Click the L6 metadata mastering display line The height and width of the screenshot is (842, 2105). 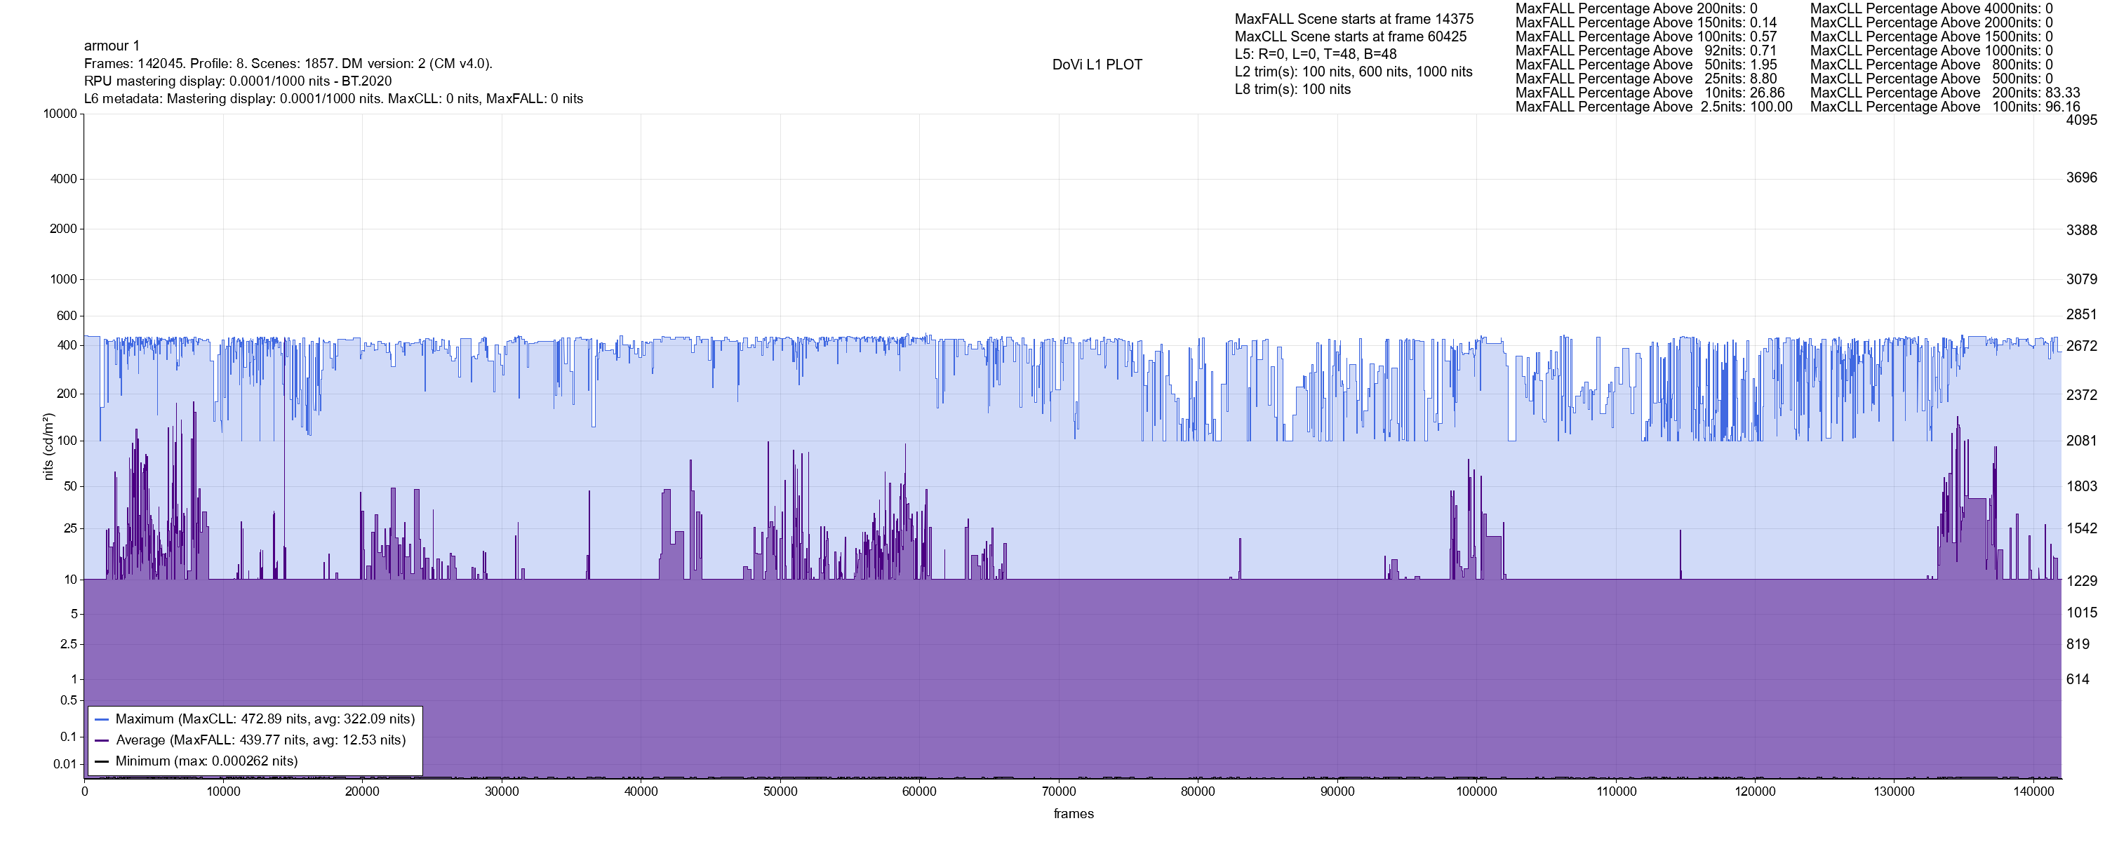(333, 99)
